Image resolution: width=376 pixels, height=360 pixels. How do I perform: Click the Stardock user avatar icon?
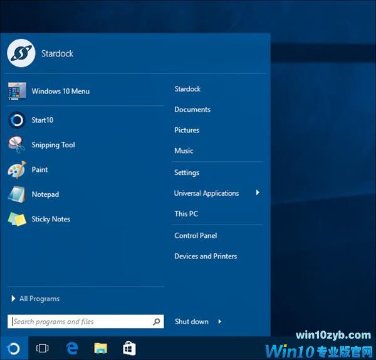20,53
